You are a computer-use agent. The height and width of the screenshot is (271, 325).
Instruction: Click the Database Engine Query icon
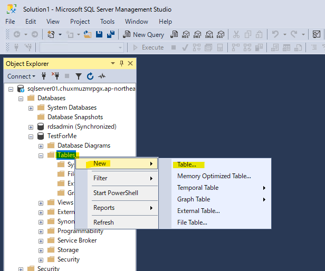point(174,35)
